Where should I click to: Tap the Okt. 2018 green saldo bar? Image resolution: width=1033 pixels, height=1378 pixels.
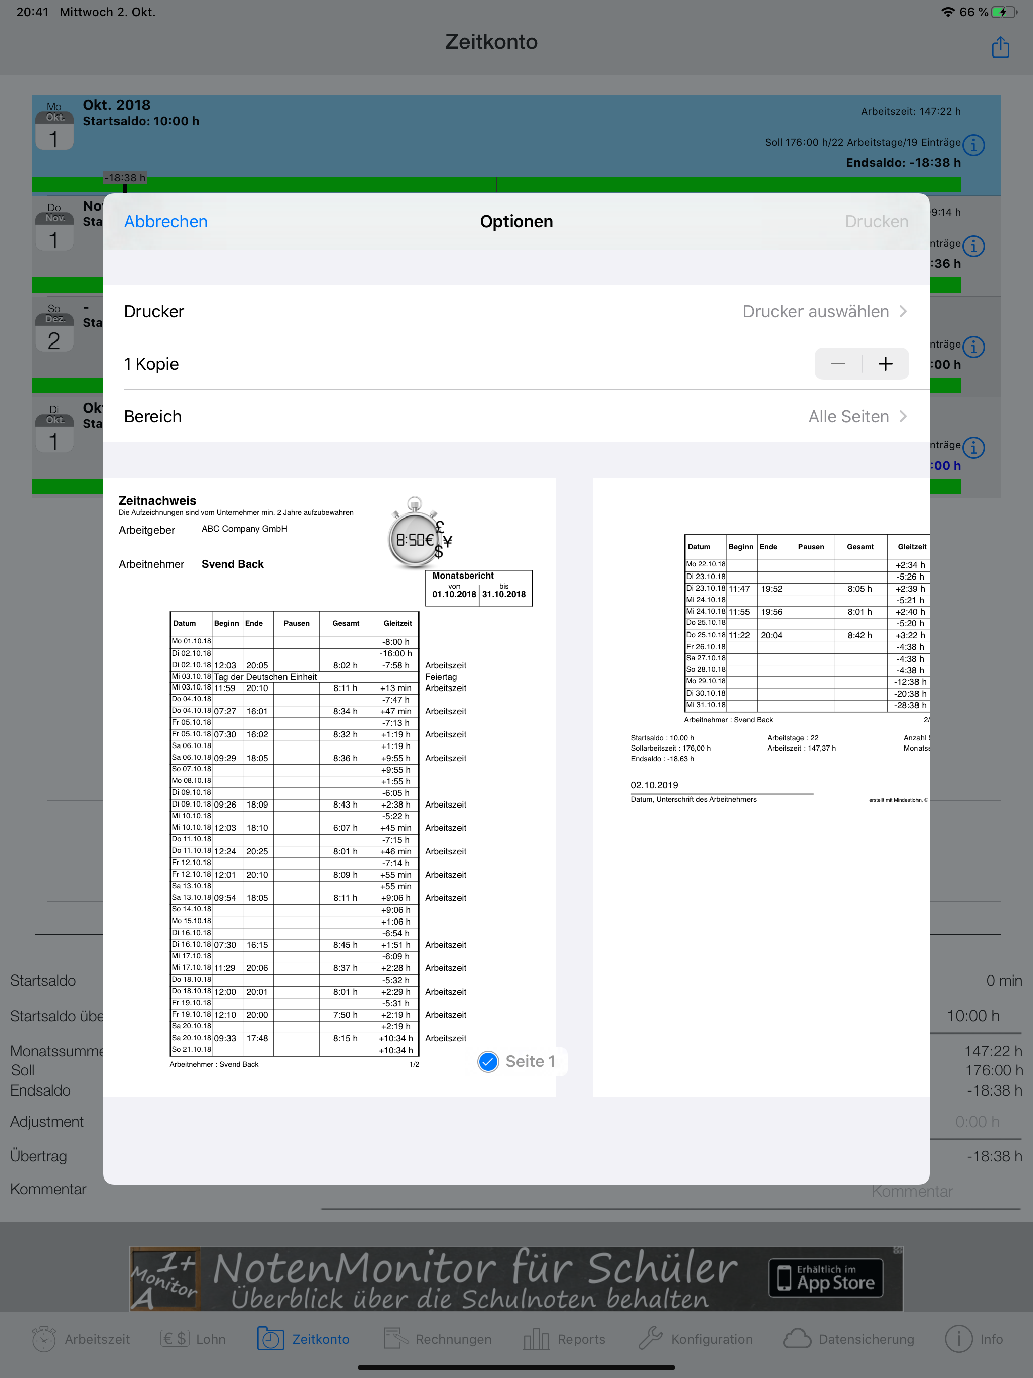[x=496, y=185]
